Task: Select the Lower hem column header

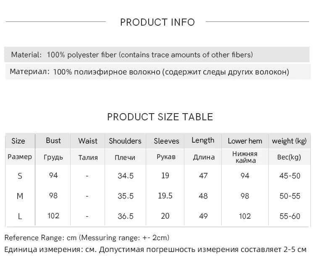Action: click(x=245, y=141)
